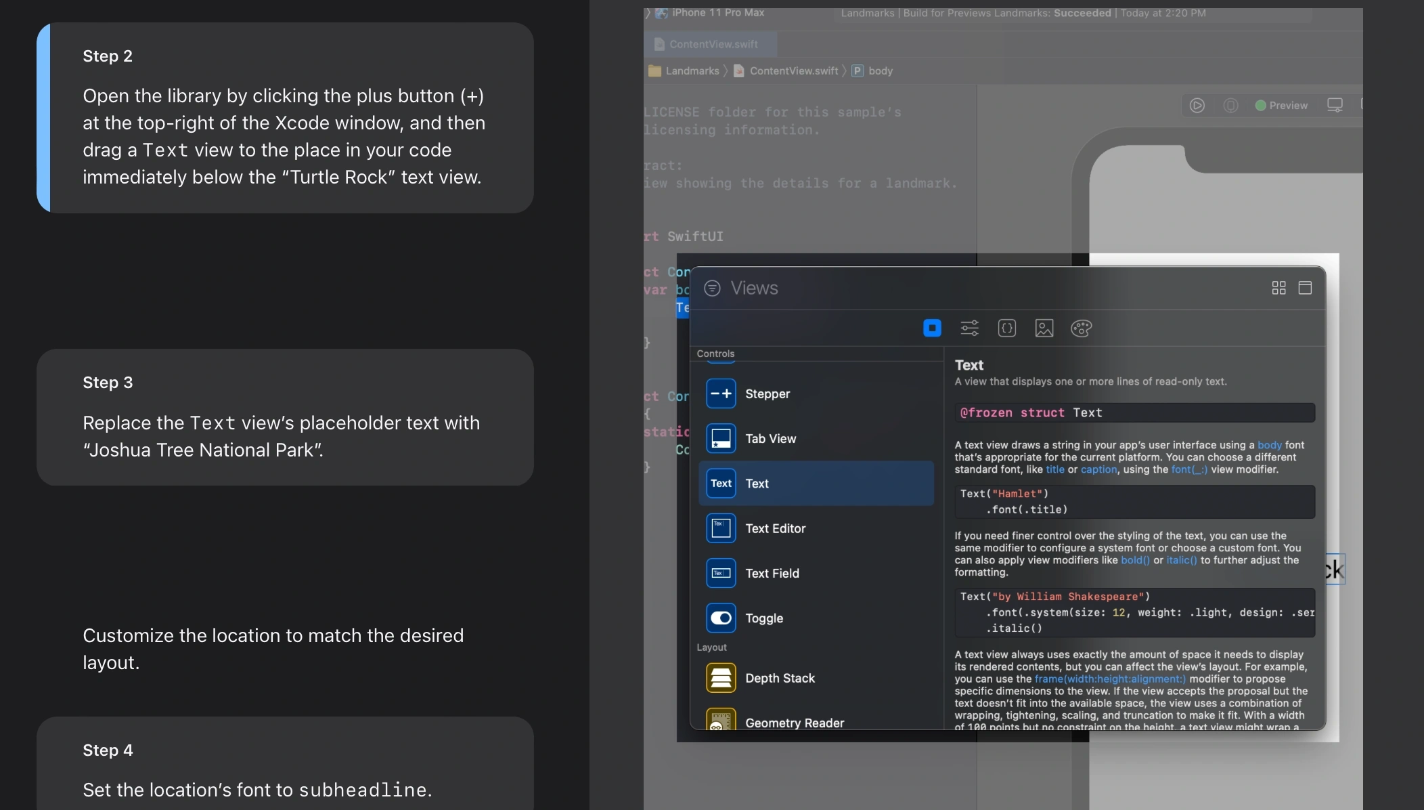Image resolution: width=1424 pixels, height=810 pixels.
Task: Click the Controls section header
Action: [x=715, y=354]
